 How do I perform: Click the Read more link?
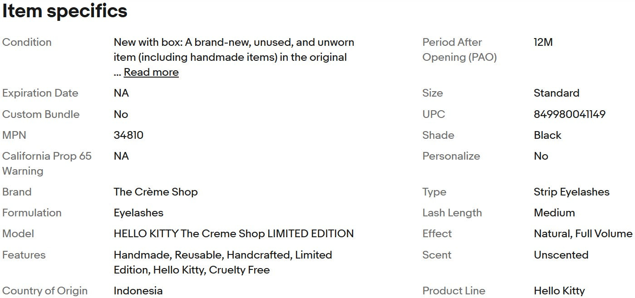[x=151, y=73]
